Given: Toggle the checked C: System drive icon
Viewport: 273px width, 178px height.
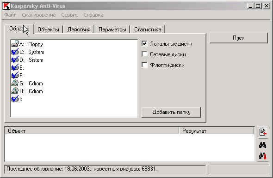Looking at the screenshot, I should pos(15,52).
